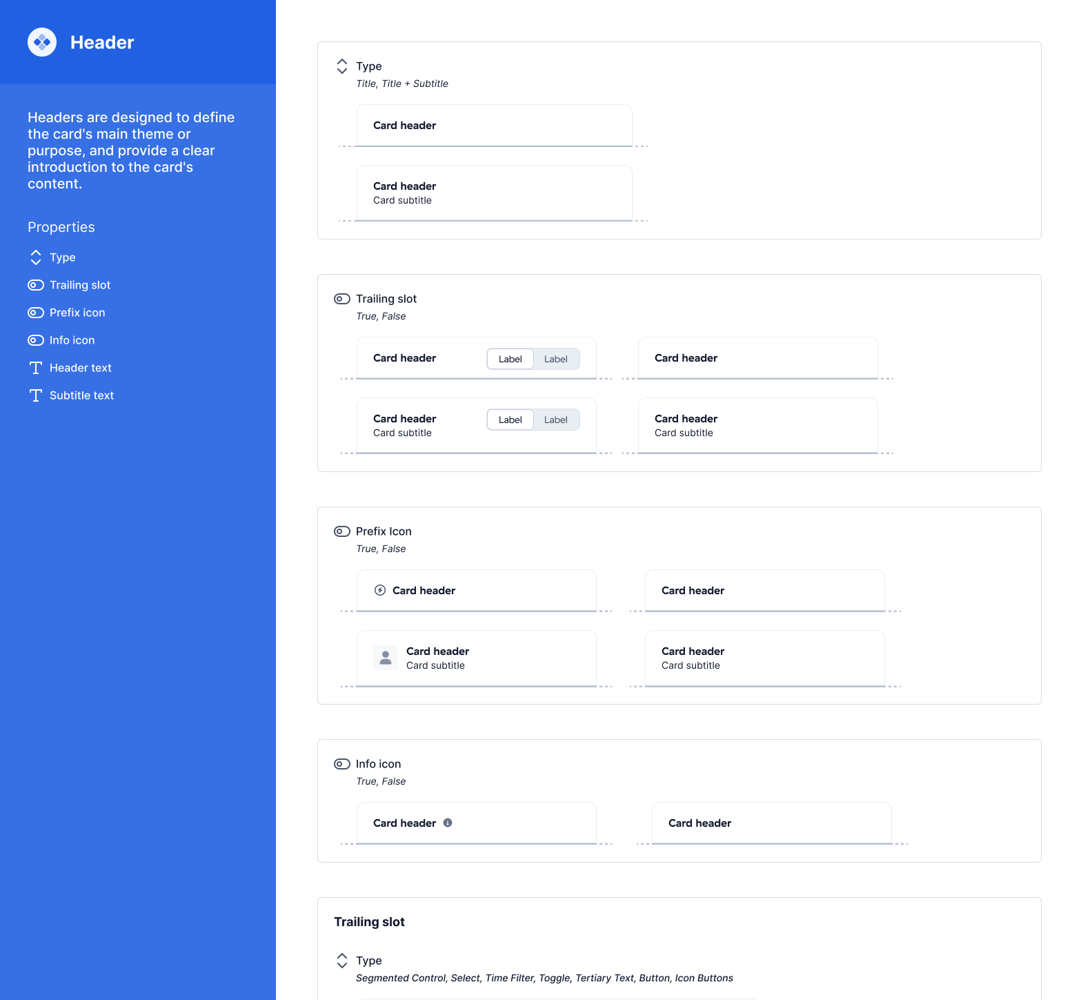Open the Type property link in sidebar
This screenshot has height=1000, width=1083.
coord(63,257)
